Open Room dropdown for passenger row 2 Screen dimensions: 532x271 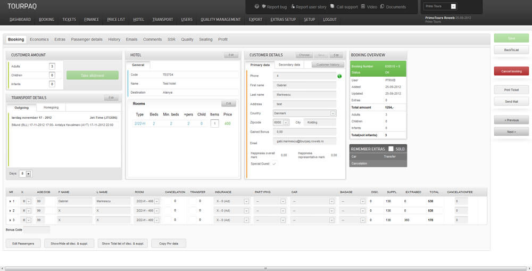pyautogui.click(x=156, y=211)
